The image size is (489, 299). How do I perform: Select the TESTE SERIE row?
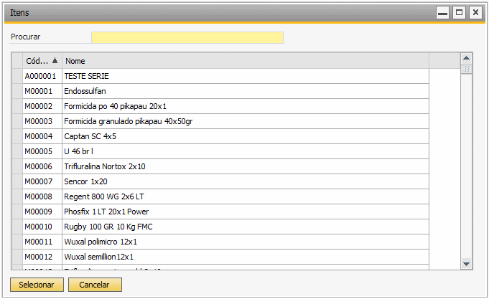pyautogui.click(x=220, y=76)
